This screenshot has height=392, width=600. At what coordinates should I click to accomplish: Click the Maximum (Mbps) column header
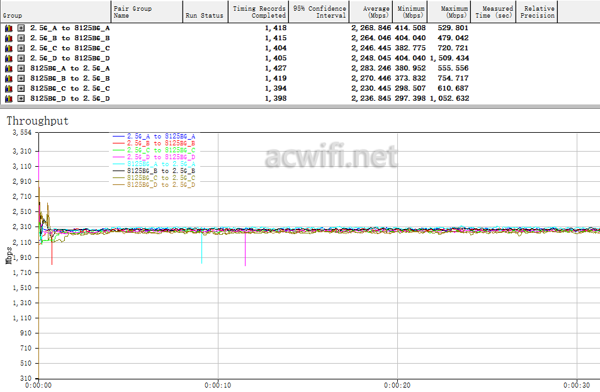point(449,12)
